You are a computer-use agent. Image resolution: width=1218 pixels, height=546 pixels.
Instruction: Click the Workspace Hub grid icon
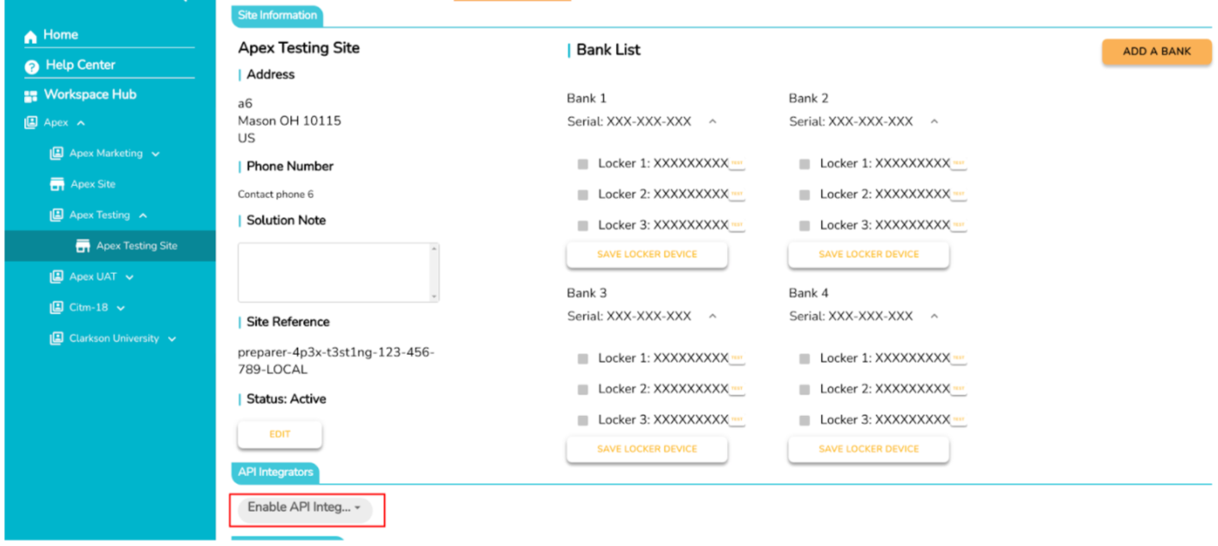31,96
